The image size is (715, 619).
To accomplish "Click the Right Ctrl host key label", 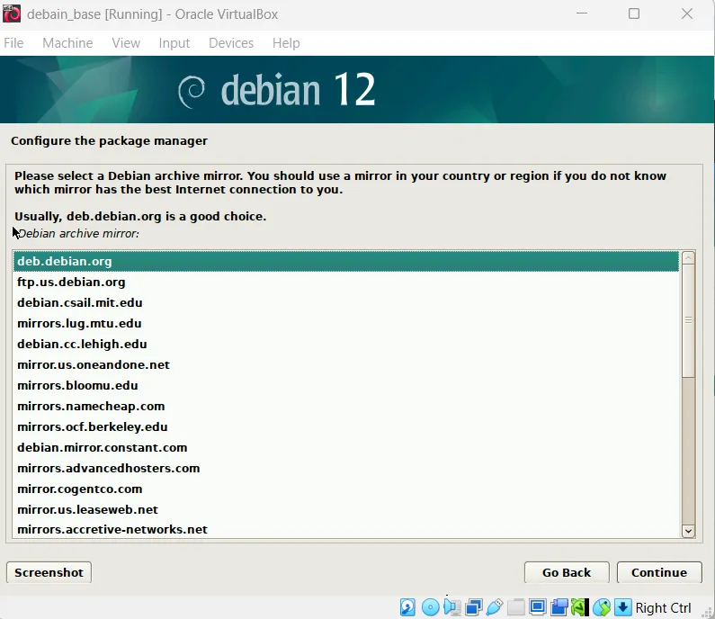I will click(663, 607).
